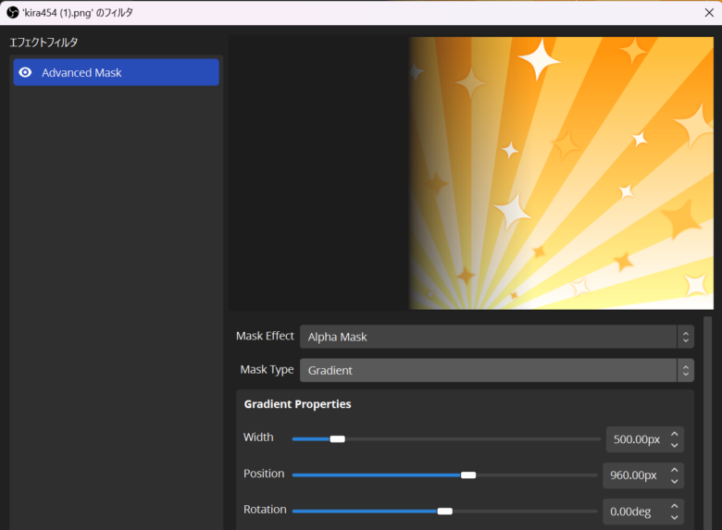Increase Position value with up arrow
722x530 pixels.
point(675,469)
